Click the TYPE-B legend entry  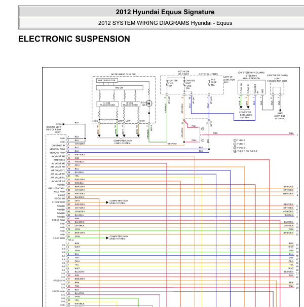coord(239,148)
